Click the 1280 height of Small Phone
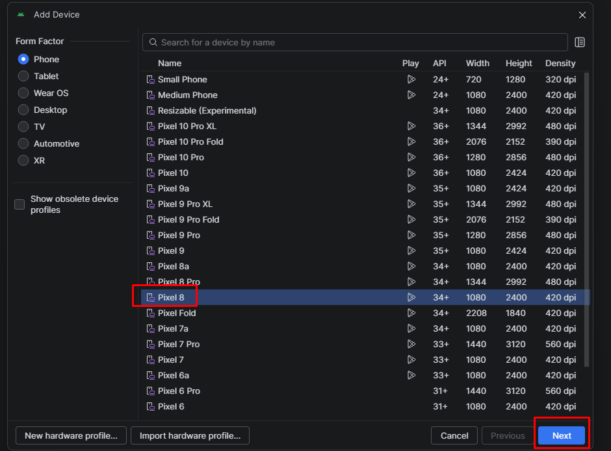611x451 pixels. pos(515,79)
